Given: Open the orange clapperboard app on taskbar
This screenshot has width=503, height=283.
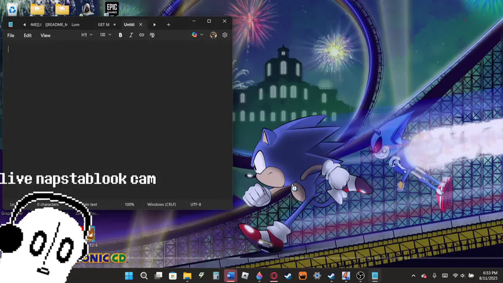Looking at the screenshot, I should (x=303, y=276).
